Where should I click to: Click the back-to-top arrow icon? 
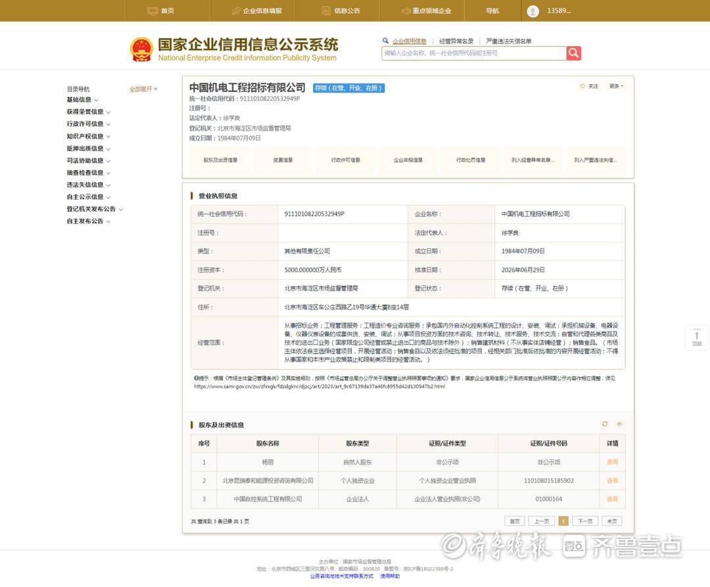pyautogui.click(x=697, y=337)
